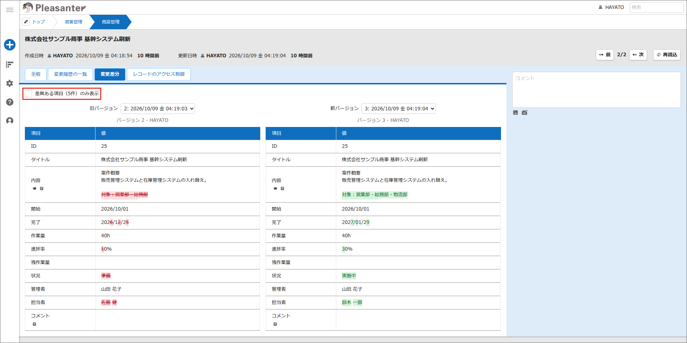Screen dimensions: 687x343
Task: Follow the 営業管理 breadcrumb link
Action: 74,22
